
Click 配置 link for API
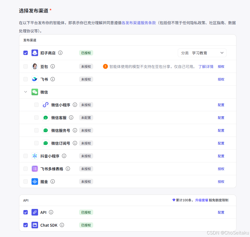[x=221, y=213]
